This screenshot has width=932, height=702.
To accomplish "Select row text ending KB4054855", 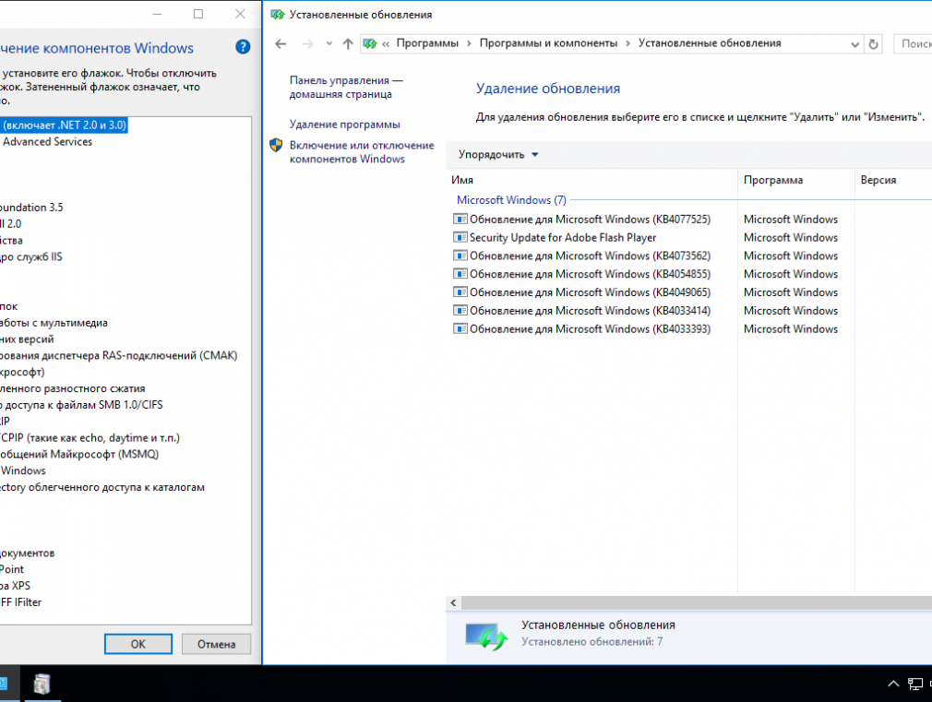I will pyautogui.click(x=591, y=274).
